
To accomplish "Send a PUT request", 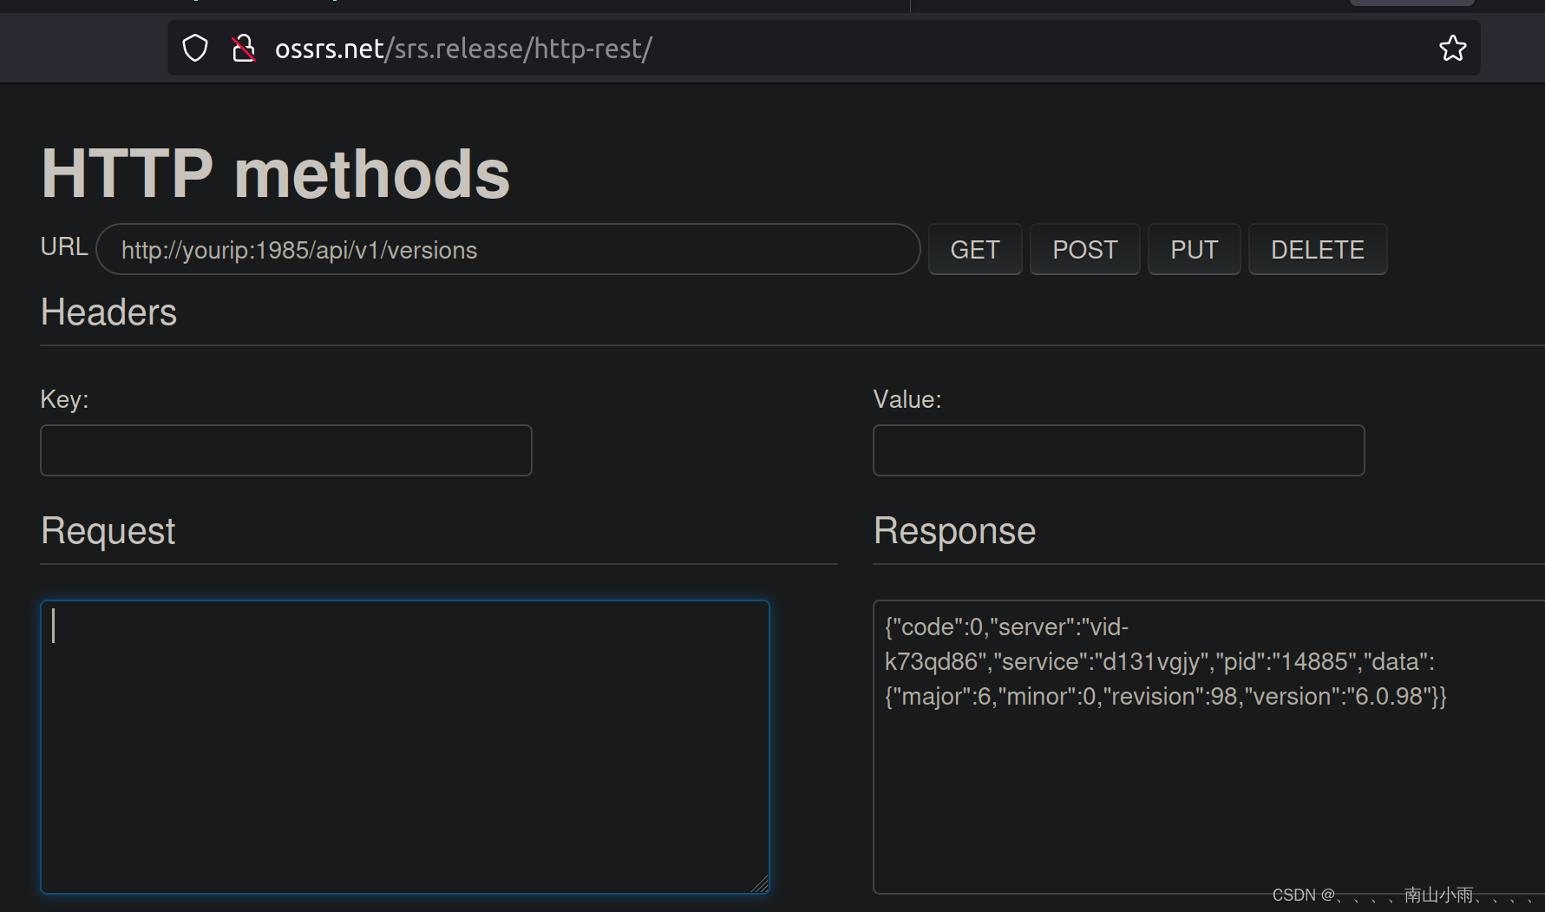I will coord(1195,250).
